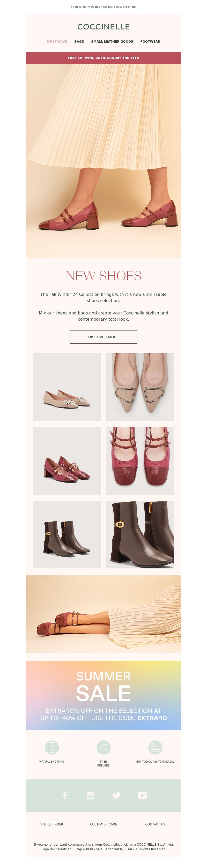Open the Customer Care link

103,824
